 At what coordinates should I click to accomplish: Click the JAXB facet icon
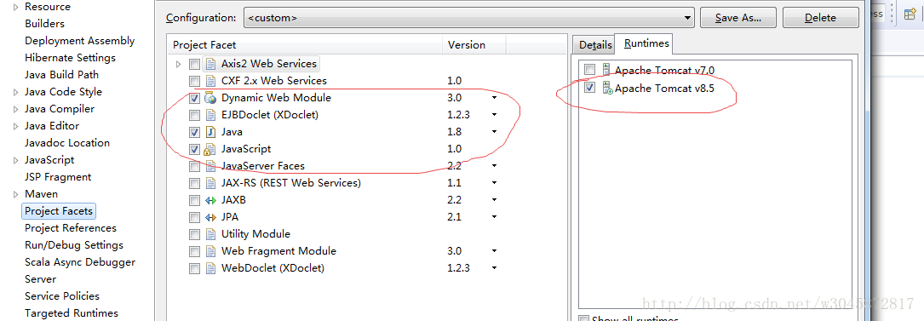210,200
